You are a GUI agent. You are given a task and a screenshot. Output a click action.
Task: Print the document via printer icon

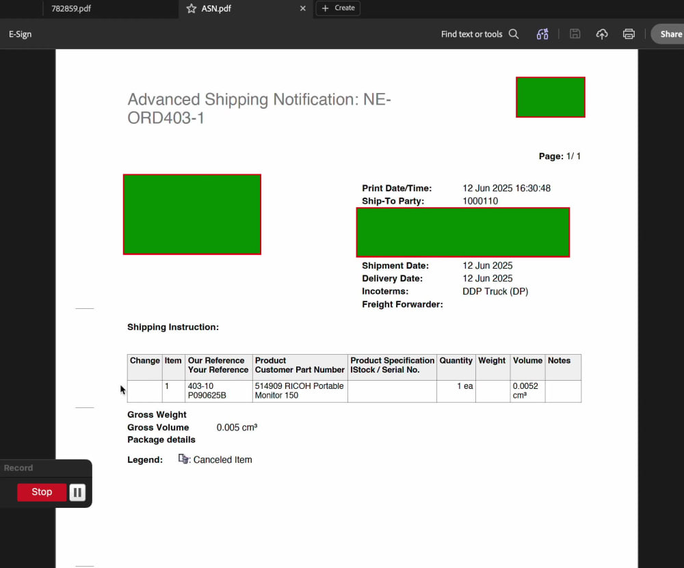click(x=629, y=34)
